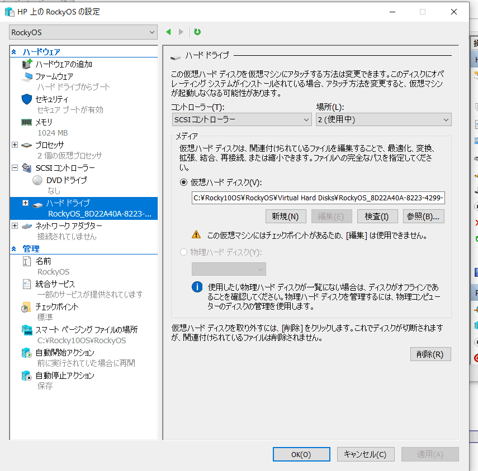Click the キャンセル(C) button
The width and height of the screenshot is (478, 471).
tap(366, 454)
